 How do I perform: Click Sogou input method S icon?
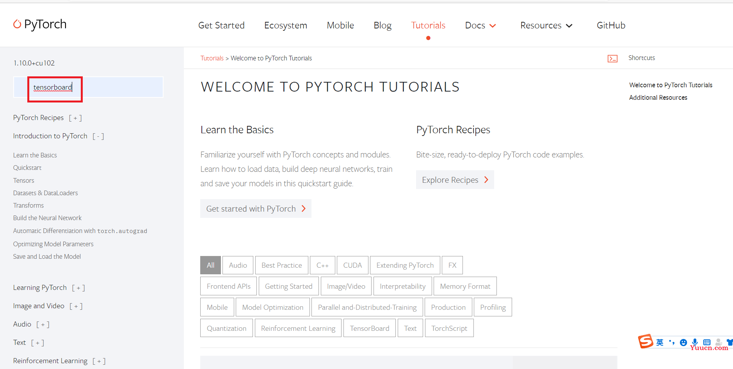(x=646, y=341)
